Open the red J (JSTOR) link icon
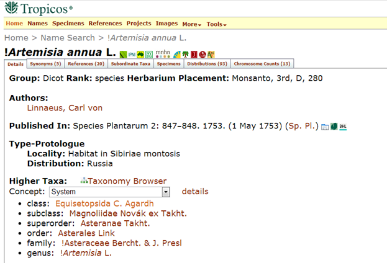The image size is (387, 263). click(x=194, y=54)
